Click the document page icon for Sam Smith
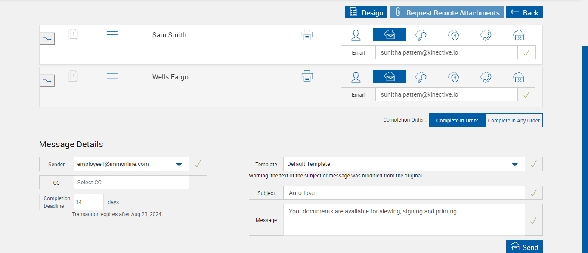588x253 pixels. (73, 34)
